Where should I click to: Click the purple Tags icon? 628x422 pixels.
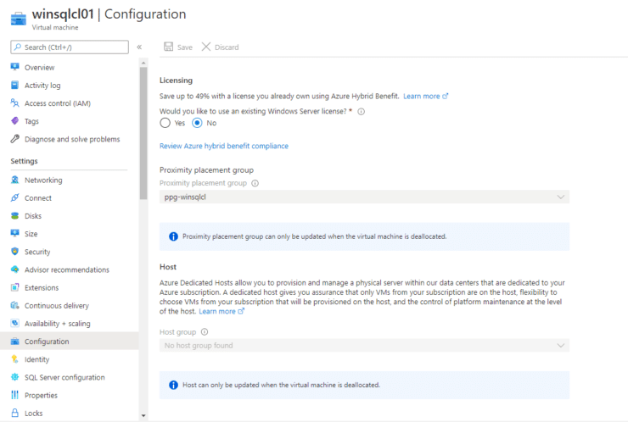pos(14,121)
